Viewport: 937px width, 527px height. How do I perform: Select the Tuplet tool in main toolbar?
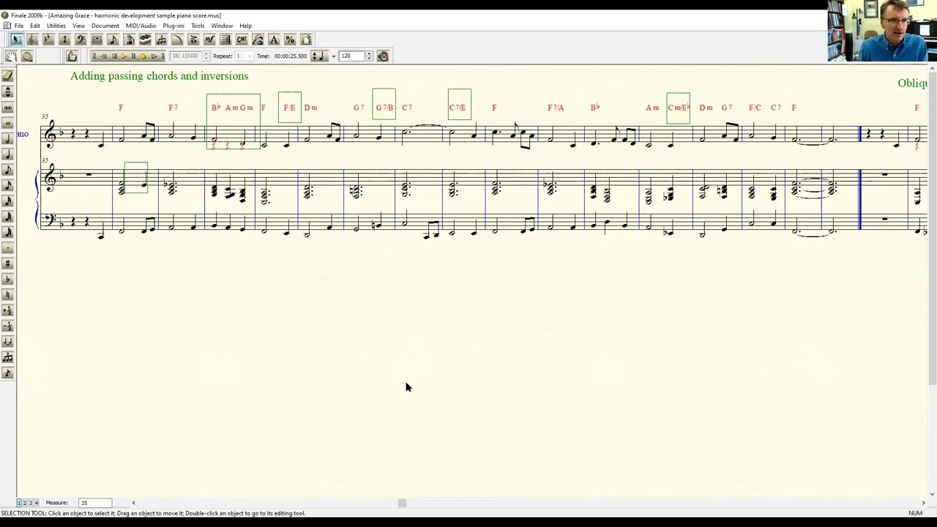pos(161,40)
